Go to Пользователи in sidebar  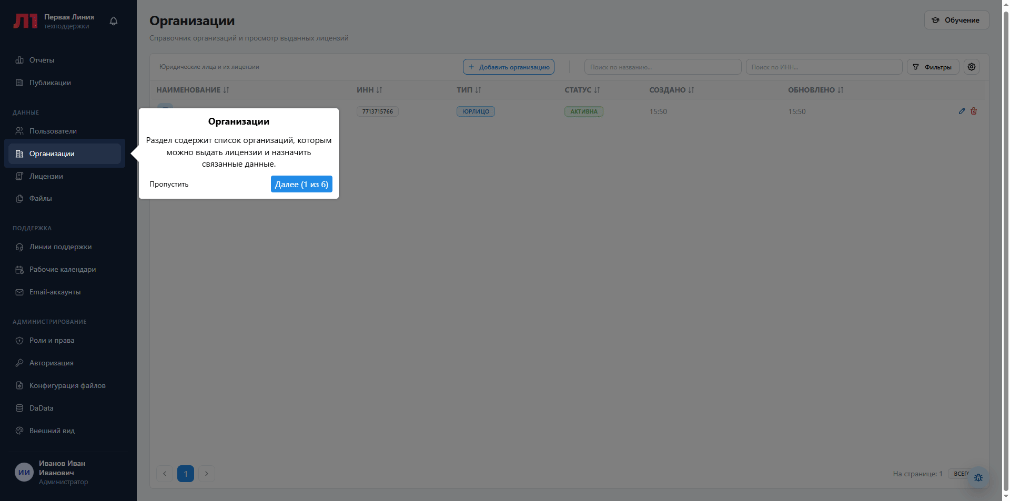(65, 131)
